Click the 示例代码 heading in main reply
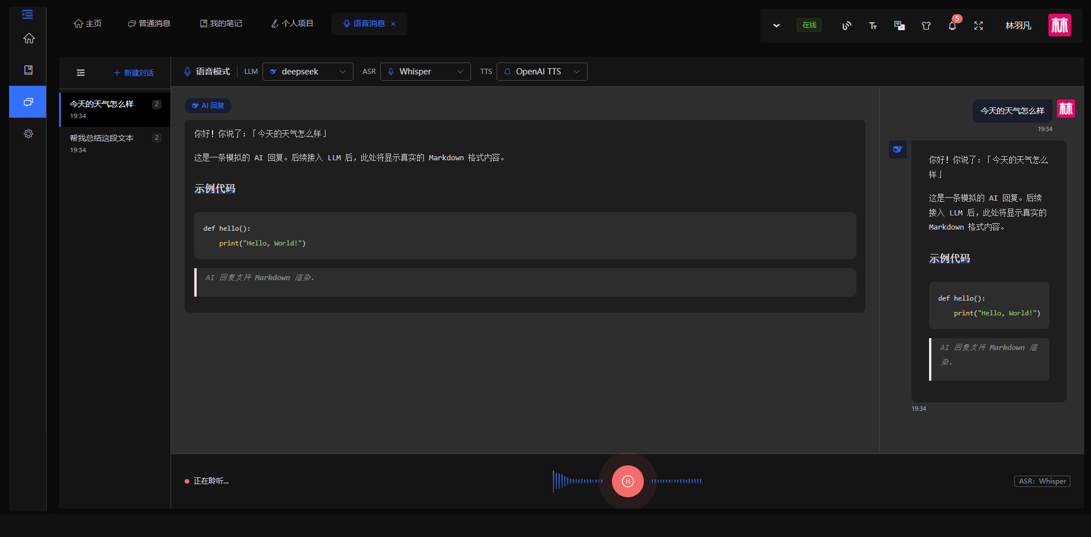The image size is (1091, 537). [x=215, y=189]
